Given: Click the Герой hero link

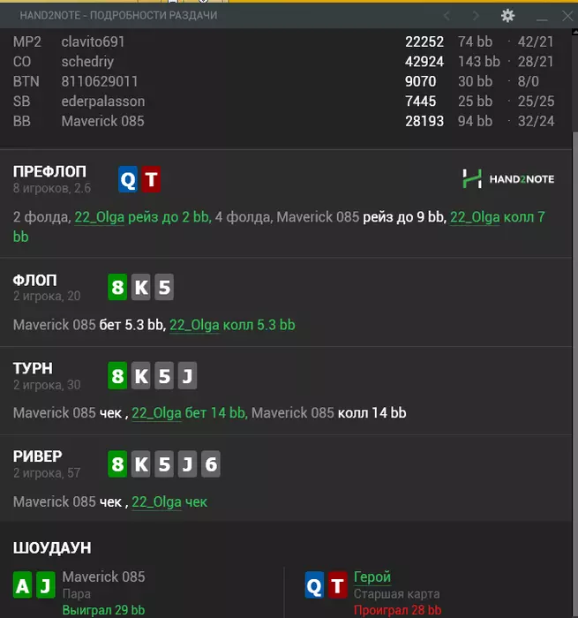Looking at the screenshot, I should (372, 577).
